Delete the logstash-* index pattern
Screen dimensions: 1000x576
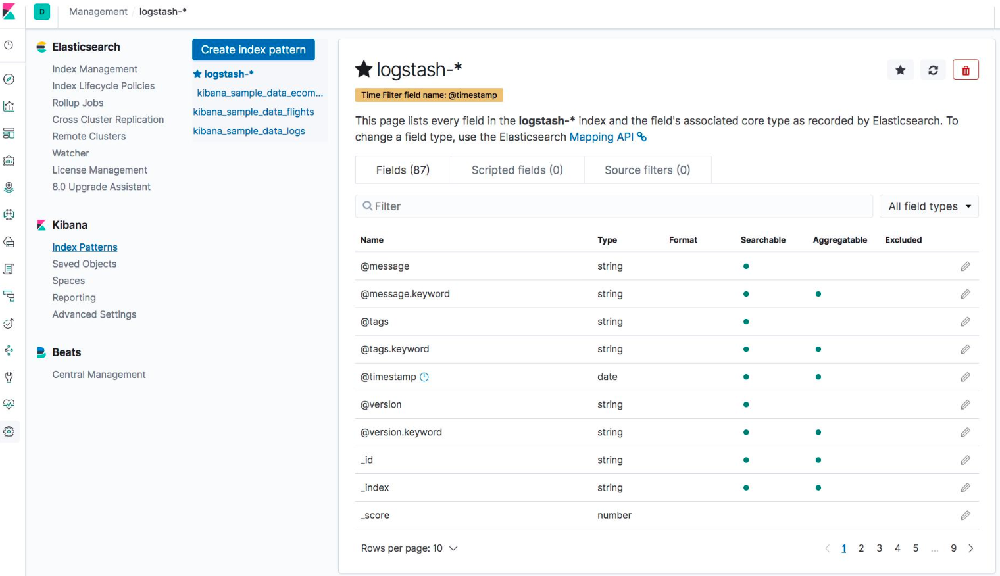coord(966,70)
